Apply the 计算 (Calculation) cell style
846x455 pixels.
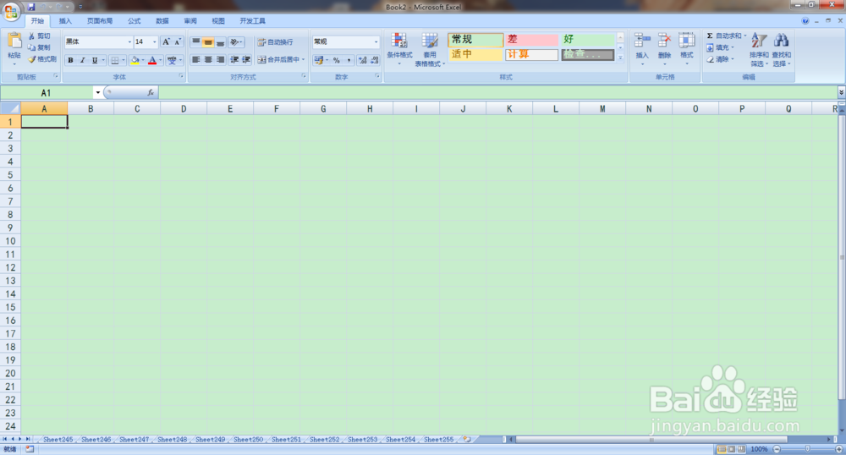tap(531, 54)
